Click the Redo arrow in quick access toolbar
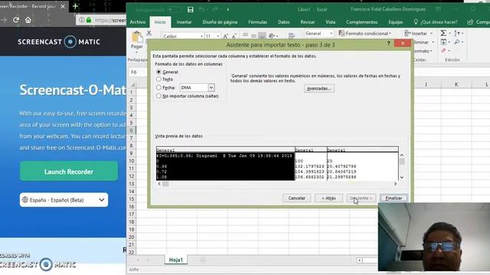The width and height of the screenshot is (490, 275). [x=214, y=10]
